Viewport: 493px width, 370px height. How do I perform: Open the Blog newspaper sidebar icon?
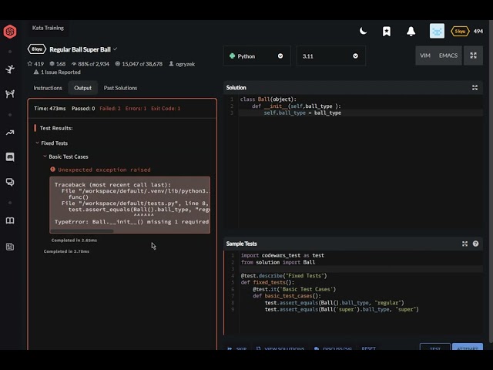pos(10,247)
